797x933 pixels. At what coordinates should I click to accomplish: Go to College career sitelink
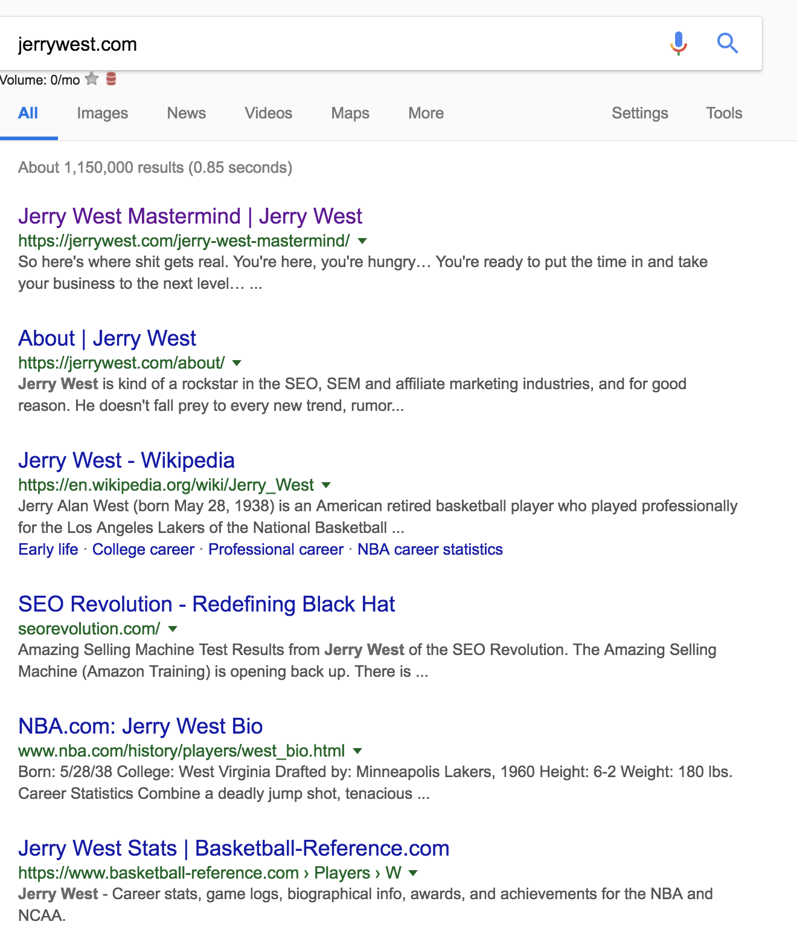coord(143,549)
